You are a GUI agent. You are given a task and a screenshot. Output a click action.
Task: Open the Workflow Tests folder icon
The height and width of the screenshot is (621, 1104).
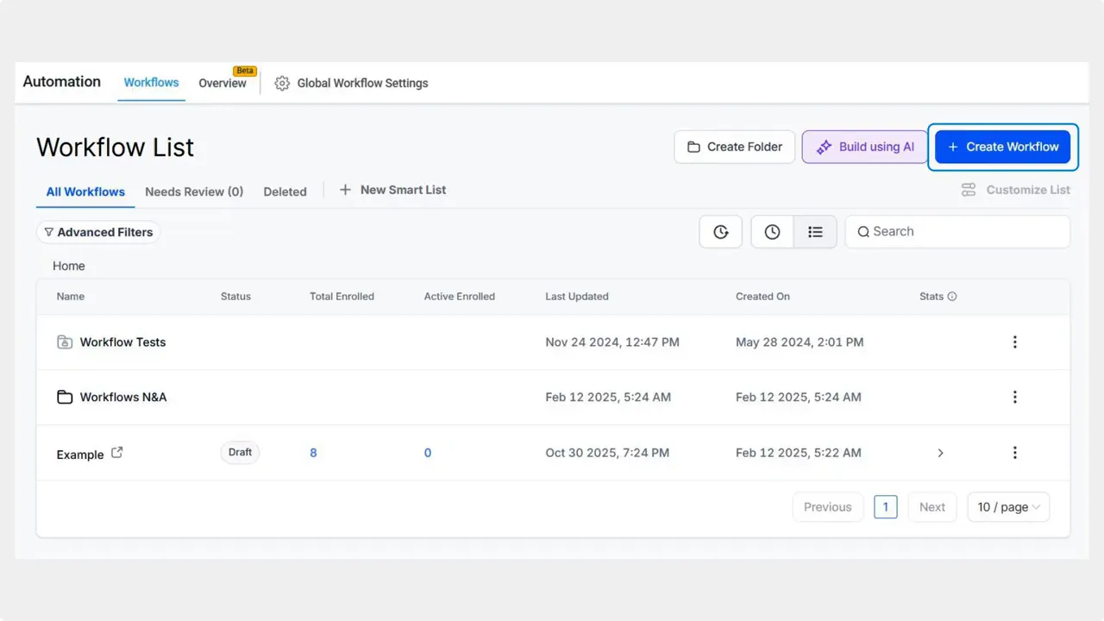[x=65, y=342]
